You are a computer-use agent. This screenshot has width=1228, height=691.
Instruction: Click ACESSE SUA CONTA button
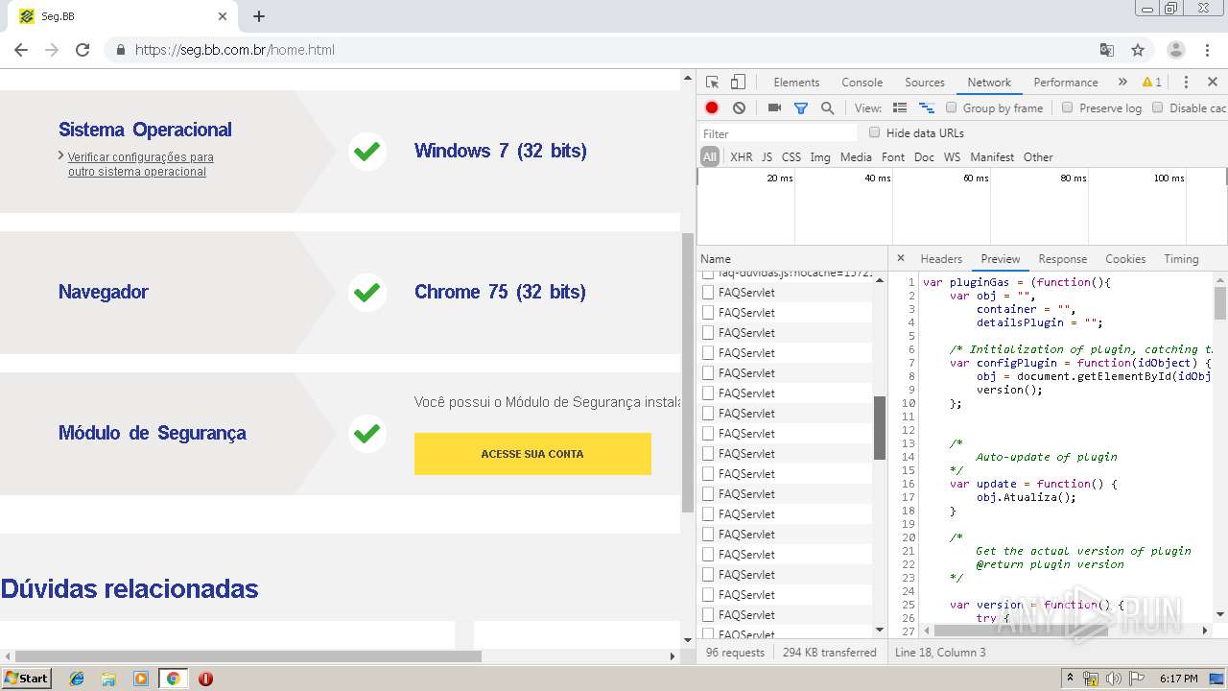pyautogui.click(x=532, y=454)
